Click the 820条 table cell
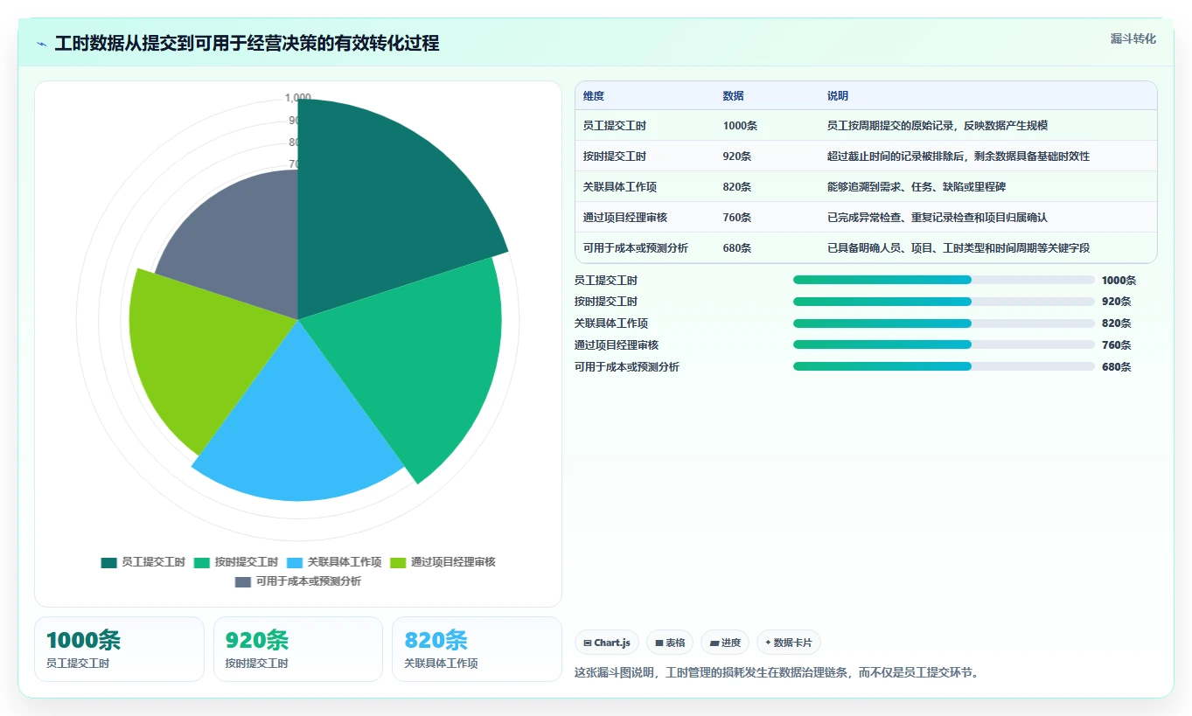1192x716 pixels. (737, 187)
